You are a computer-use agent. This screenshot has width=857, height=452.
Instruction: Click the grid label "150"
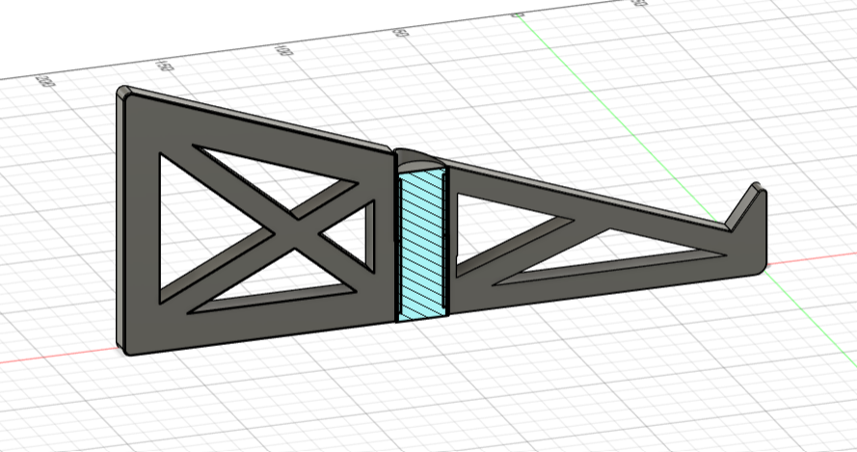click(x=164, y=66)
